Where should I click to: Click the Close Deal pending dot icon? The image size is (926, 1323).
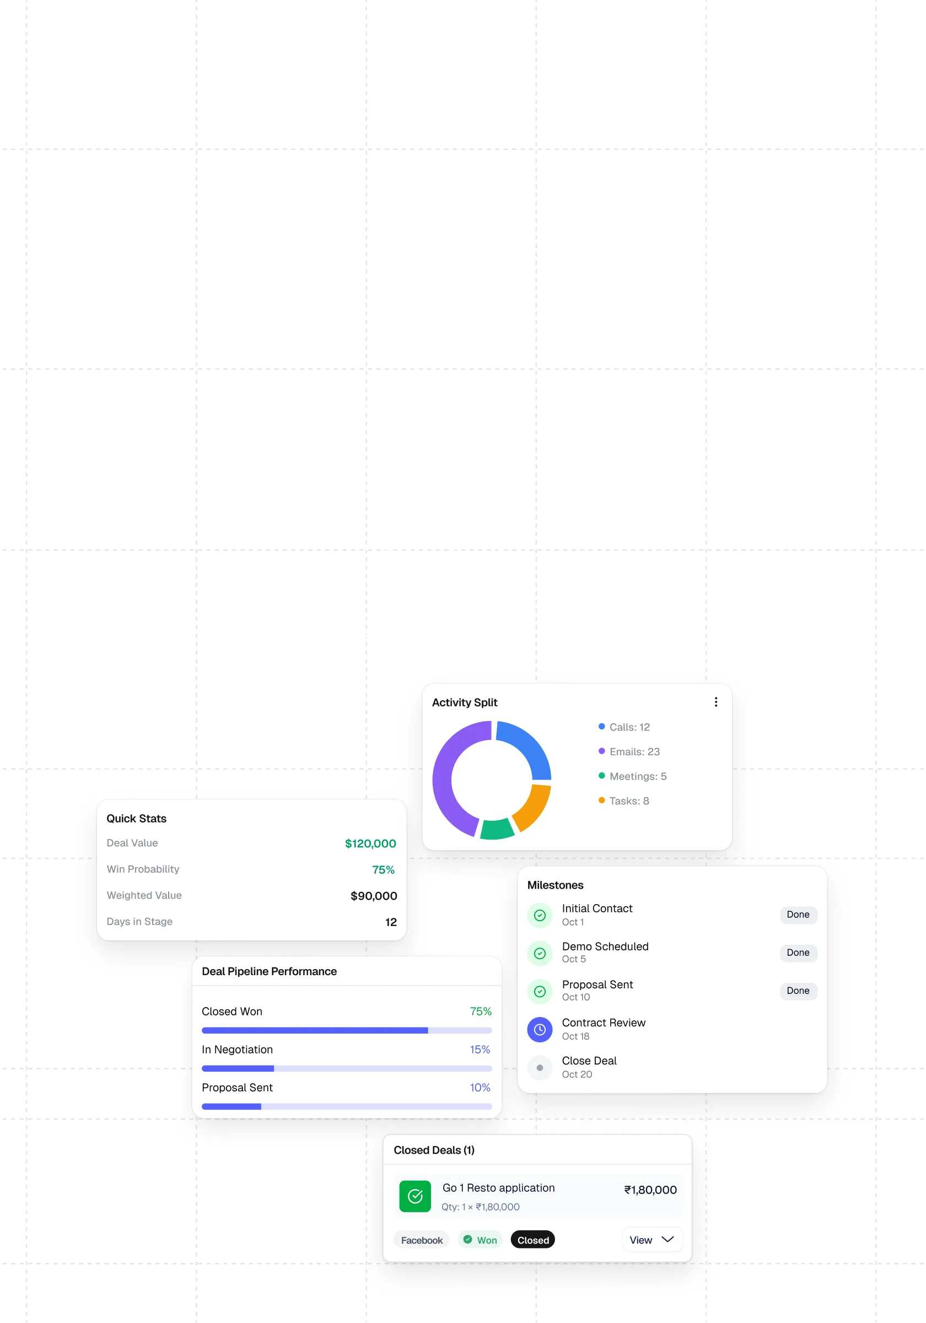tap(540, 1067)
